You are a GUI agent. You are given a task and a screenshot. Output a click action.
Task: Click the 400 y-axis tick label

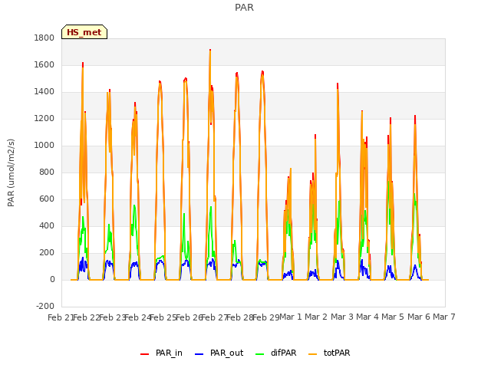47,225
